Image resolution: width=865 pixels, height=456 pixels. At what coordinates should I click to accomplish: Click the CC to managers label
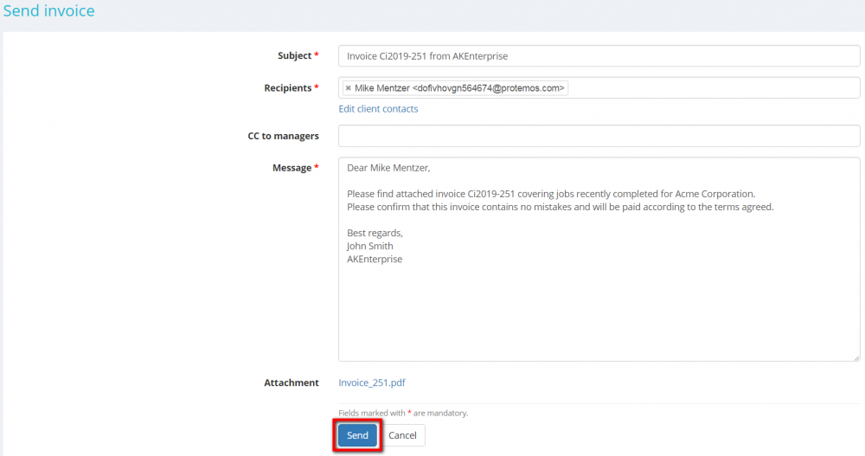pyautogui.click(x=283, y=136)
